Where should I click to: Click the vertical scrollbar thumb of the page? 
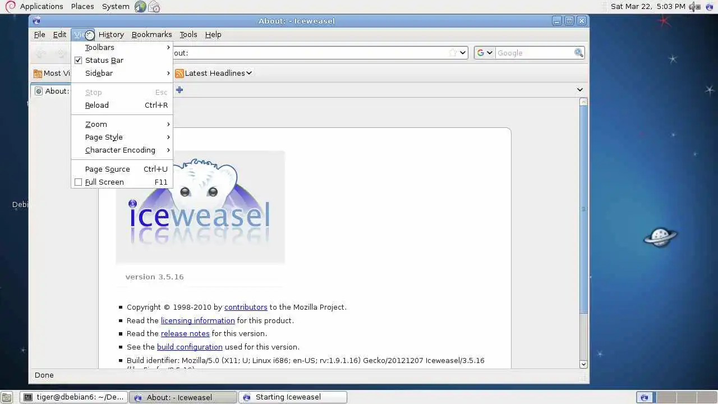click(x=583, y=209)
